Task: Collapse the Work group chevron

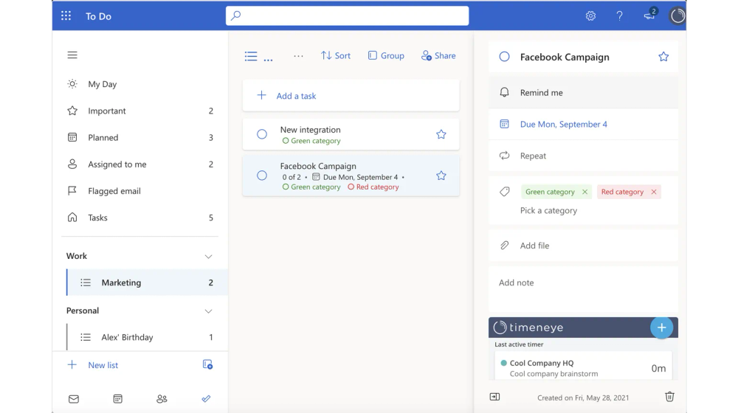Action: pos(209,257)
